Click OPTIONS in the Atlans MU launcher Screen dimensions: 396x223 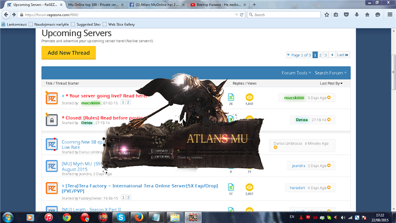pos(162,156)
